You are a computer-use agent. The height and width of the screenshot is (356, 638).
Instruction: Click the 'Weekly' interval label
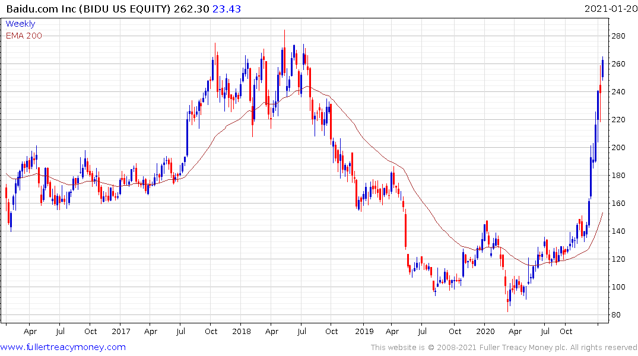20,24
